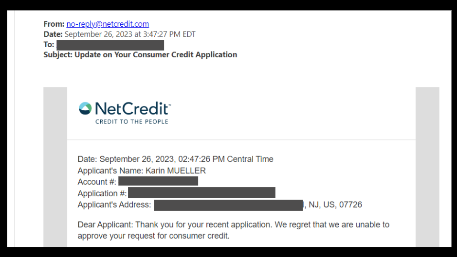Click the no-reply@netcredit.com sender email link
The width and height of the screenshot is (457, 257).
click(x=108, y=24)
